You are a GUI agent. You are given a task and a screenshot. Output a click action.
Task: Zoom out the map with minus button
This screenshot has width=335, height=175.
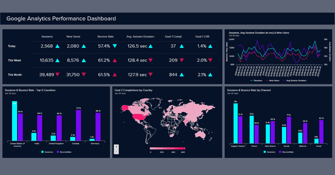coord(116,152)
